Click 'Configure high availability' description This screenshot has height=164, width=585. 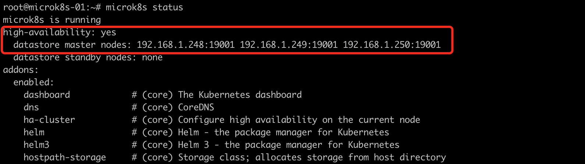[248, 120]
